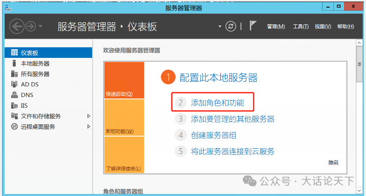Screen dimensions: 366x196
Task: Click the 本地服务器 icon
Action: click(x=14, y=63)
